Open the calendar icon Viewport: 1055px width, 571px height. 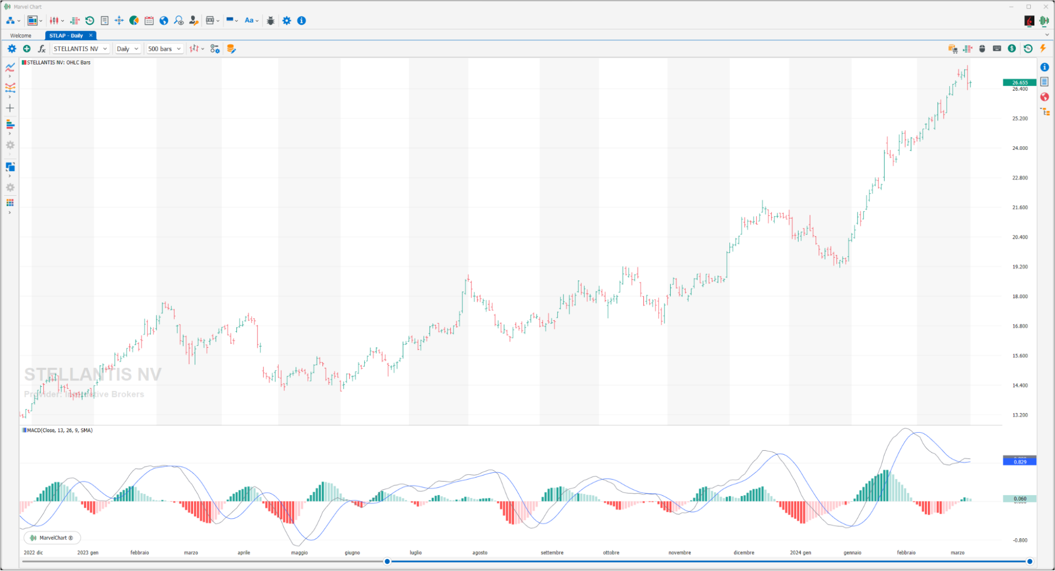coord(149,21)
